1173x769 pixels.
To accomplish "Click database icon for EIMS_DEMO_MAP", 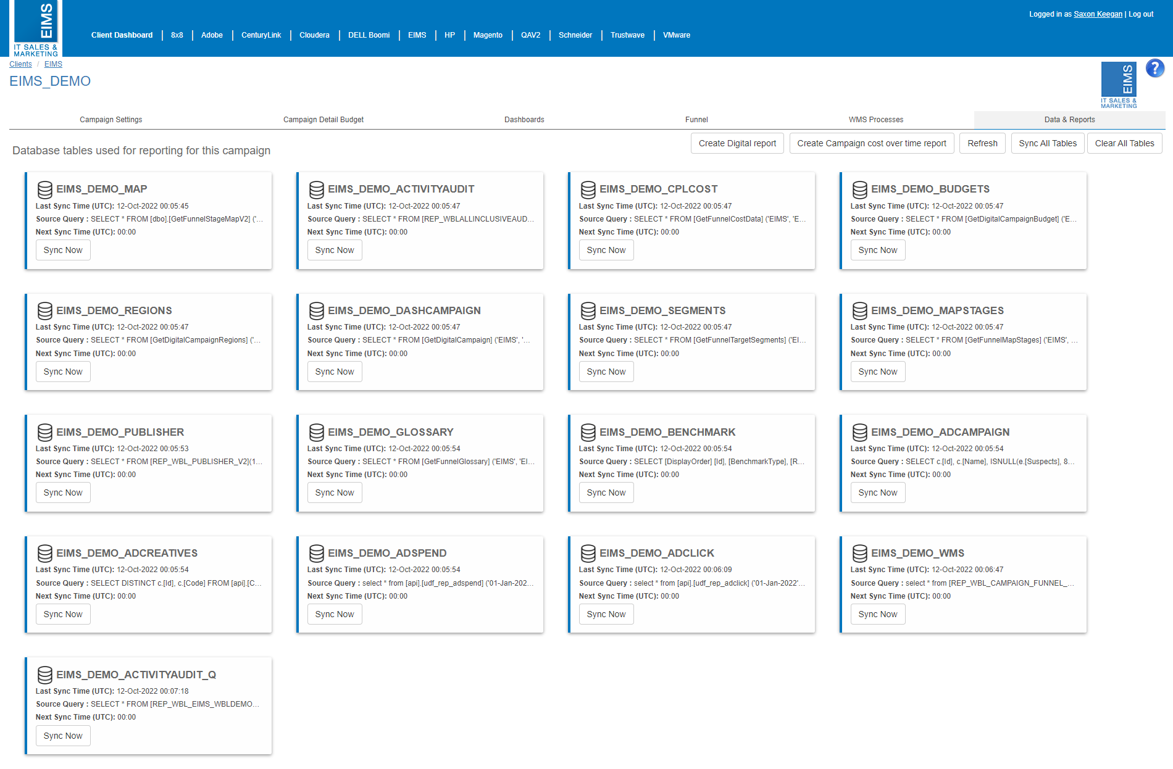I will [44, 189].
